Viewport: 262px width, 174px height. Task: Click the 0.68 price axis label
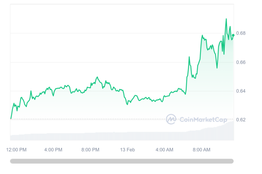pyautogui.click(x=241, y=33)
